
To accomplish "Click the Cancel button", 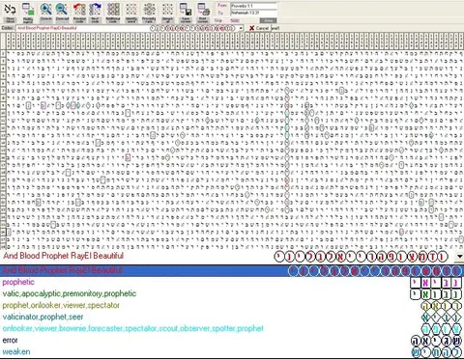I will pyautogui.click(x=259, y=28).
